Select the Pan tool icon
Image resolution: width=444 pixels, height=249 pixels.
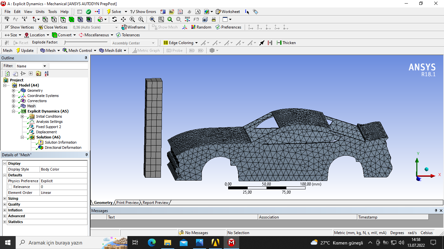tap(123, 19)
